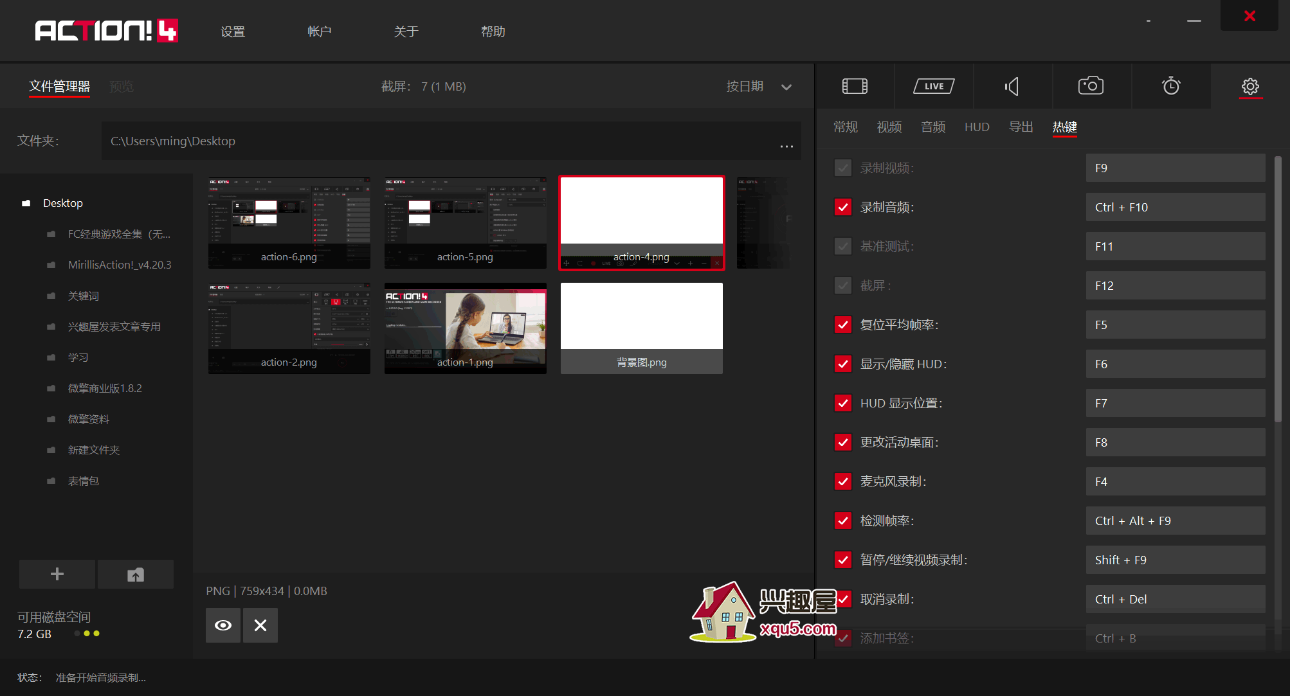This screenshot has height=696, width=1290.
Task: Toggle the 暂停/继续视频录制 checkbox
Action: (x=843, y=560)
